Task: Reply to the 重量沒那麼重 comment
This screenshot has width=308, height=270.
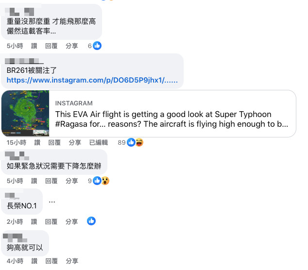Action: tap(51, 46)
